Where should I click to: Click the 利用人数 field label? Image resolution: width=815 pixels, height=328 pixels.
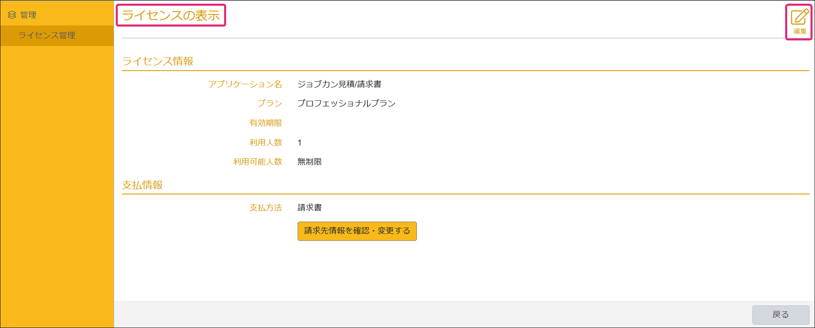pos(265,143)
